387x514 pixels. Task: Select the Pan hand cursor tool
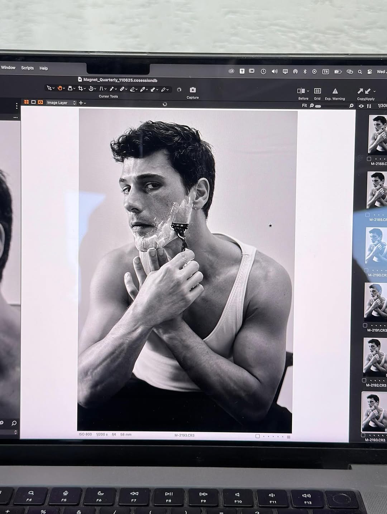(x=59, y=88)
